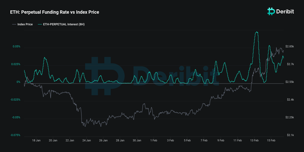304x152 pixels.
Task: Select the 1 Feb date on x-axis
Action: coord(154,140)
